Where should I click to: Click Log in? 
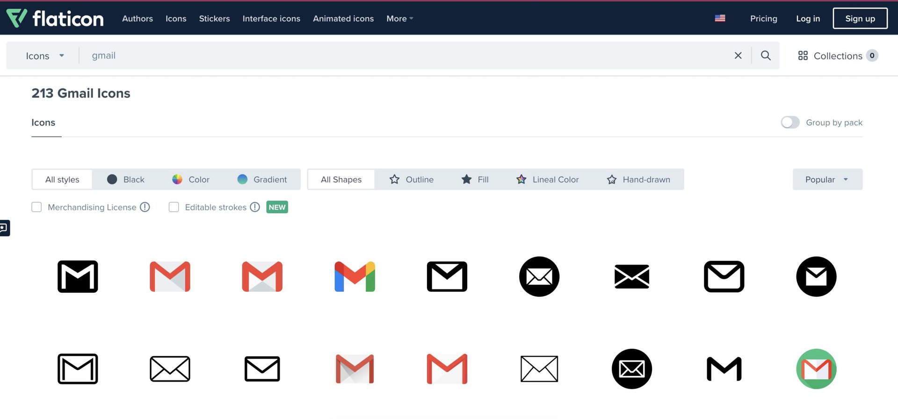pyautogui.click(x=808, y=18)
